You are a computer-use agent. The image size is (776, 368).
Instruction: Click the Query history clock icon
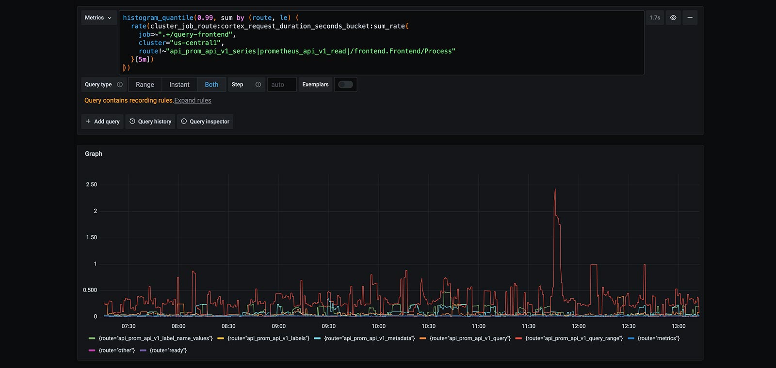[x=132, y=122]
